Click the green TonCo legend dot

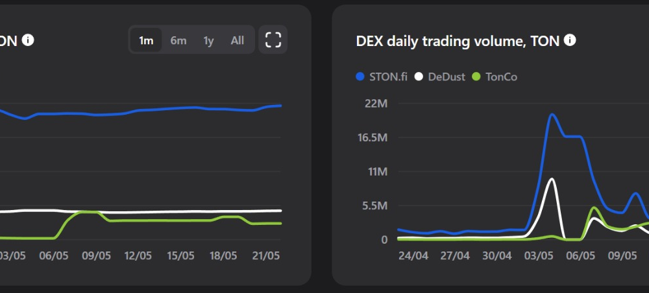coord(476,77)
